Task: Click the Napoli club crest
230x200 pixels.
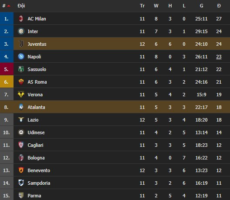Action: click(21, 57)
